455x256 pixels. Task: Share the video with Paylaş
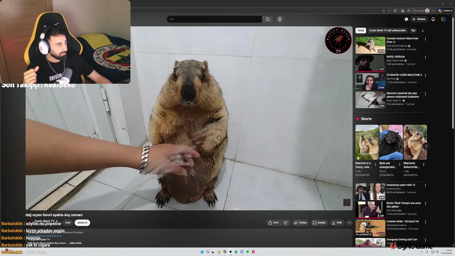300,223
